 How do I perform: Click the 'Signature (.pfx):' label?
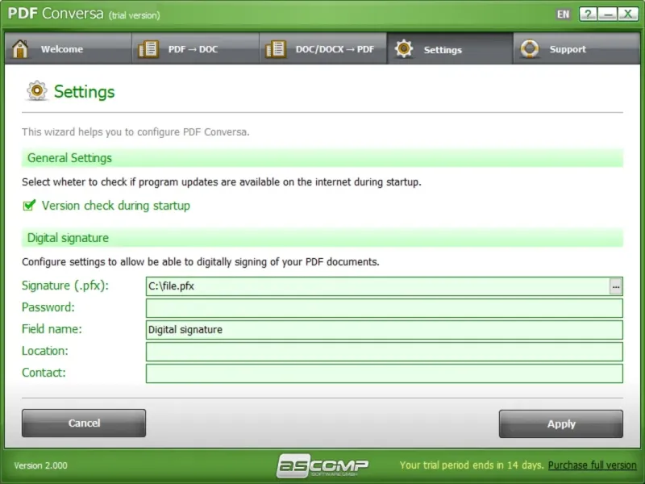click(65, 286)
